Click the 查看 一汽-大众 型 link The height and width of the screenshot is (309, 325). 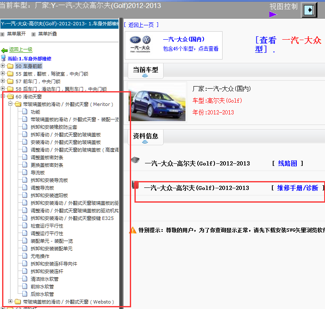[288, 45]
